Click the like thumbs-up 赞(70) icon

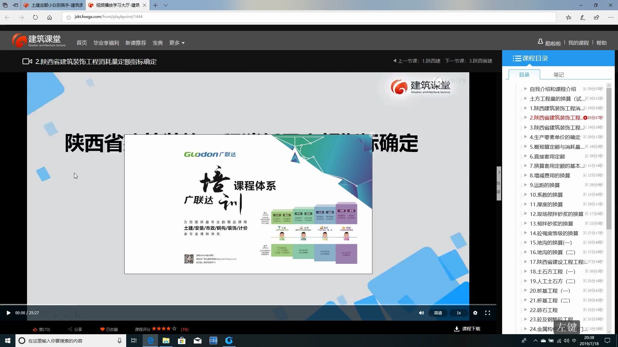tap(35, 329)
